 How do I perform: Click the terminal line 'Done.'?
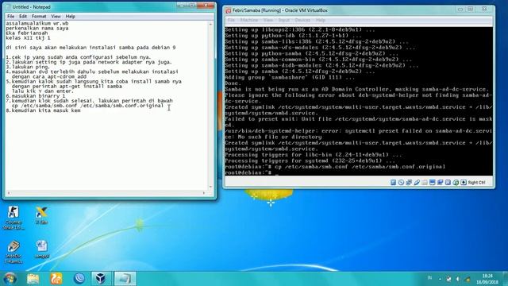(x=233, y=83)
